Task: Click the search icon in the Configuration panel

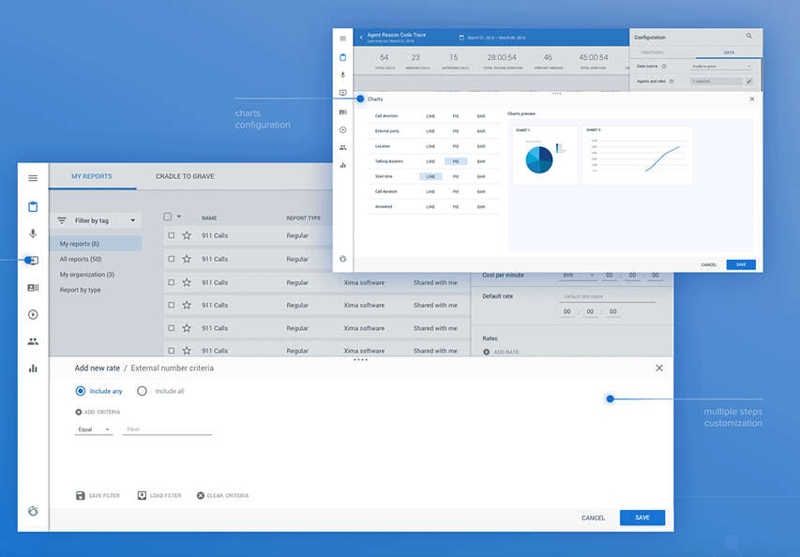Action: [x=749, y=37]
